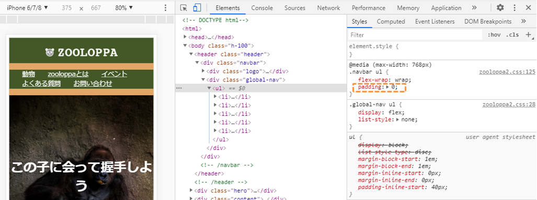Select the html tag line
537x200 pixels.
(192, 29)
